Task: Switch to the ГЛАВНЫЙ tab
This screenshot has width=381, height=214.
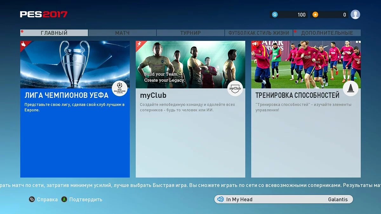Action: click(54, 33)
